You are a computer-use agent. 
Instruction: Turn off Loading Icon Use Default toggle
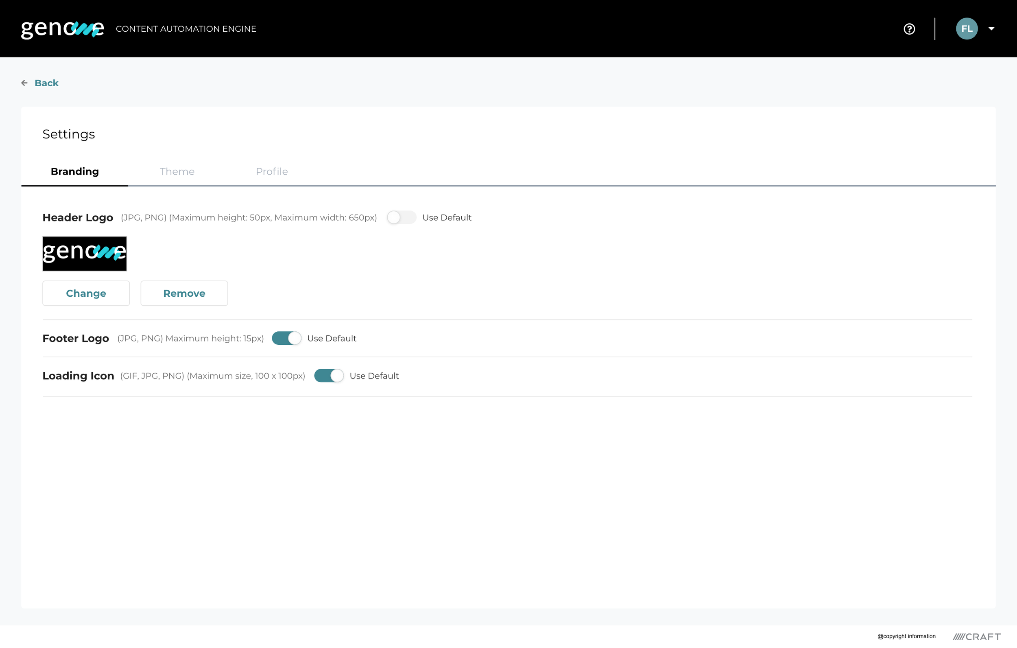coord(329,376)
